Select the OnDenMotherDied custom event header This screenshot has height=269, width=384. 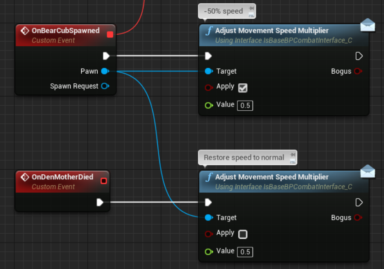pyautogui.click(x=62, y=177)
